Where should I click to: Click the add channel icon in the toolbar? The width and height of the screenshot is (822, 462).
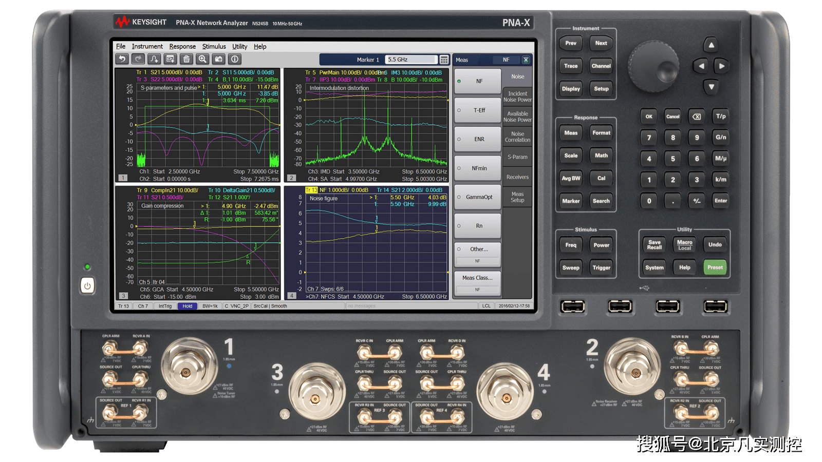tap(171, 59)
